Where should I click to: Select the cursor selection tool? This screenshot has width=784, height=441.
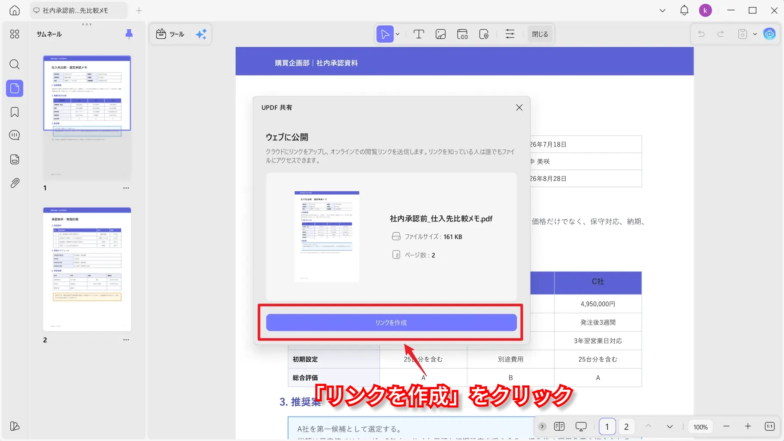385,34
